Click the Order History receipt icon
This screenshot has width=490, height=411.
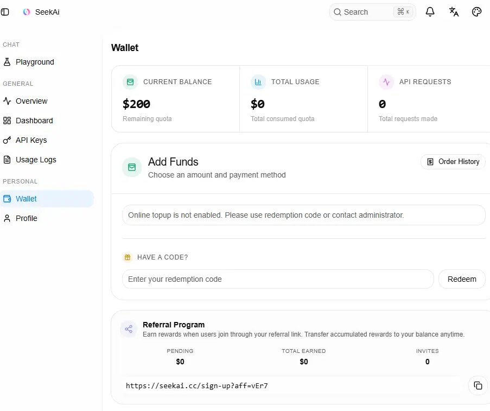[x=430, y=162]
